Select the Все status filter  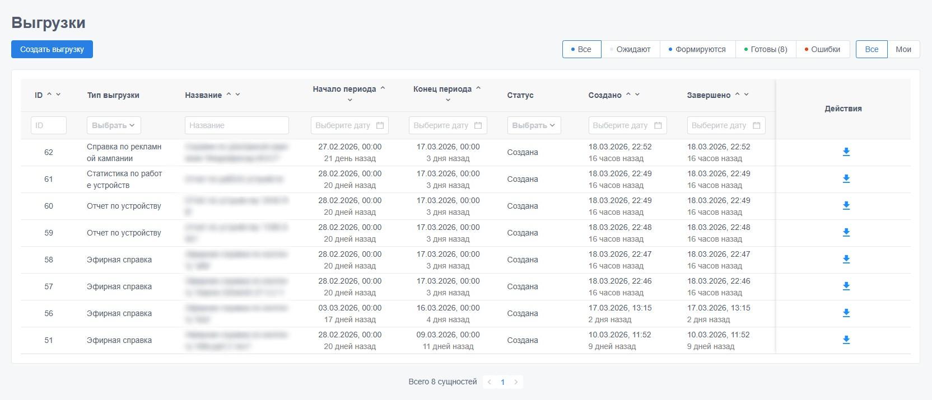[581, 49]
